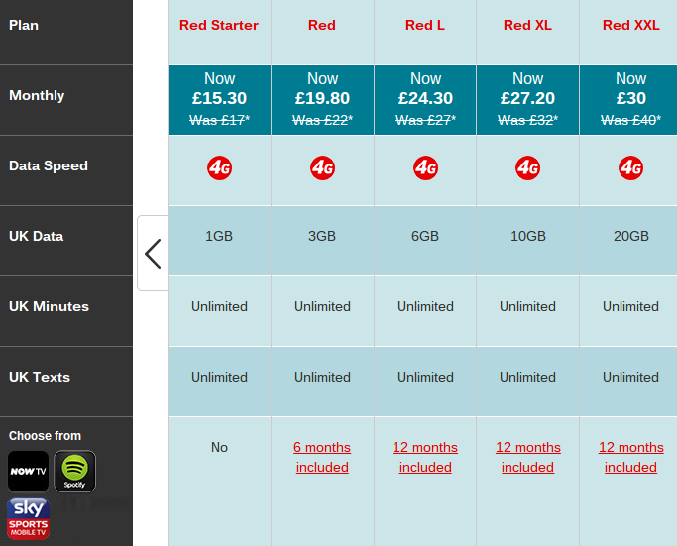Open Red XL's 12 months included link

[528, 457]
